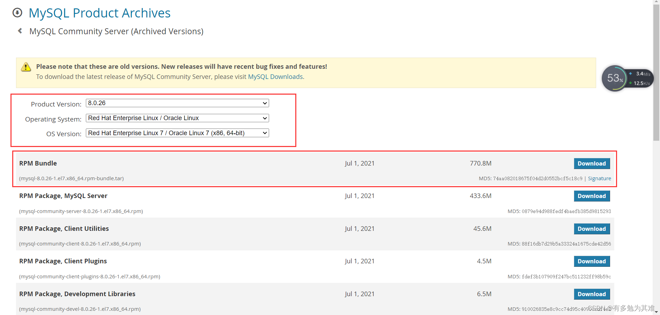Click filename mysql-community-devel-8.0.26-1.el7.x86_64.rpm
Viewport: 660px width, 315px height.
pos(80,309)
